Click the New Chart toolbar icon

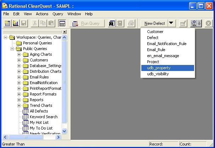pyautogui.click(x=16, y=23)
